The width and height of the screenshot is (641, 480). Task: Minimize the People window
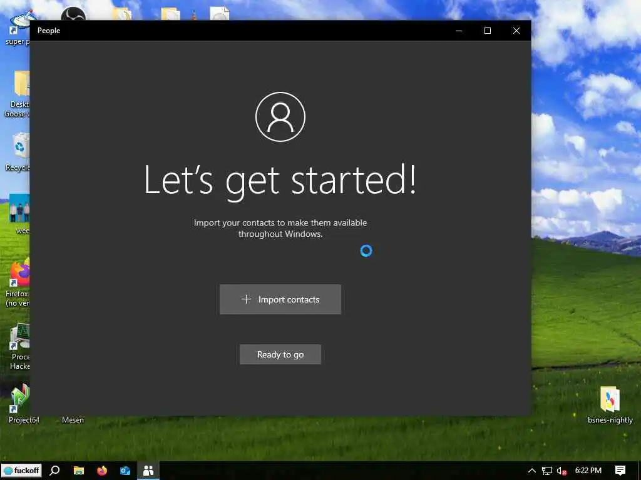pyautogui.click(x=459, y=31)
